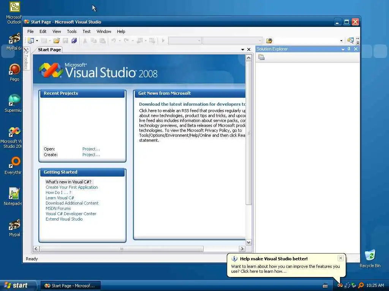
Task: Click Download Additional Content link
Action: [72, 203]
